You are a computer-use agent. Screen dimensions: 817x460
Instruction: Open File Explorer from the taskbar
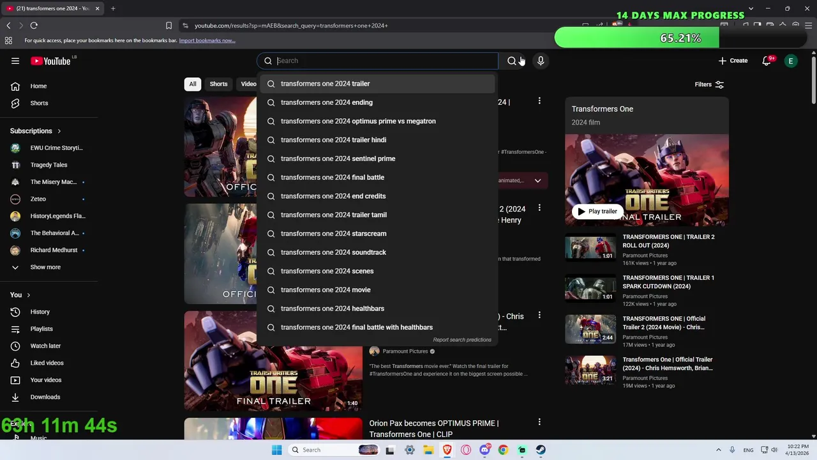[x=428, y=450]
